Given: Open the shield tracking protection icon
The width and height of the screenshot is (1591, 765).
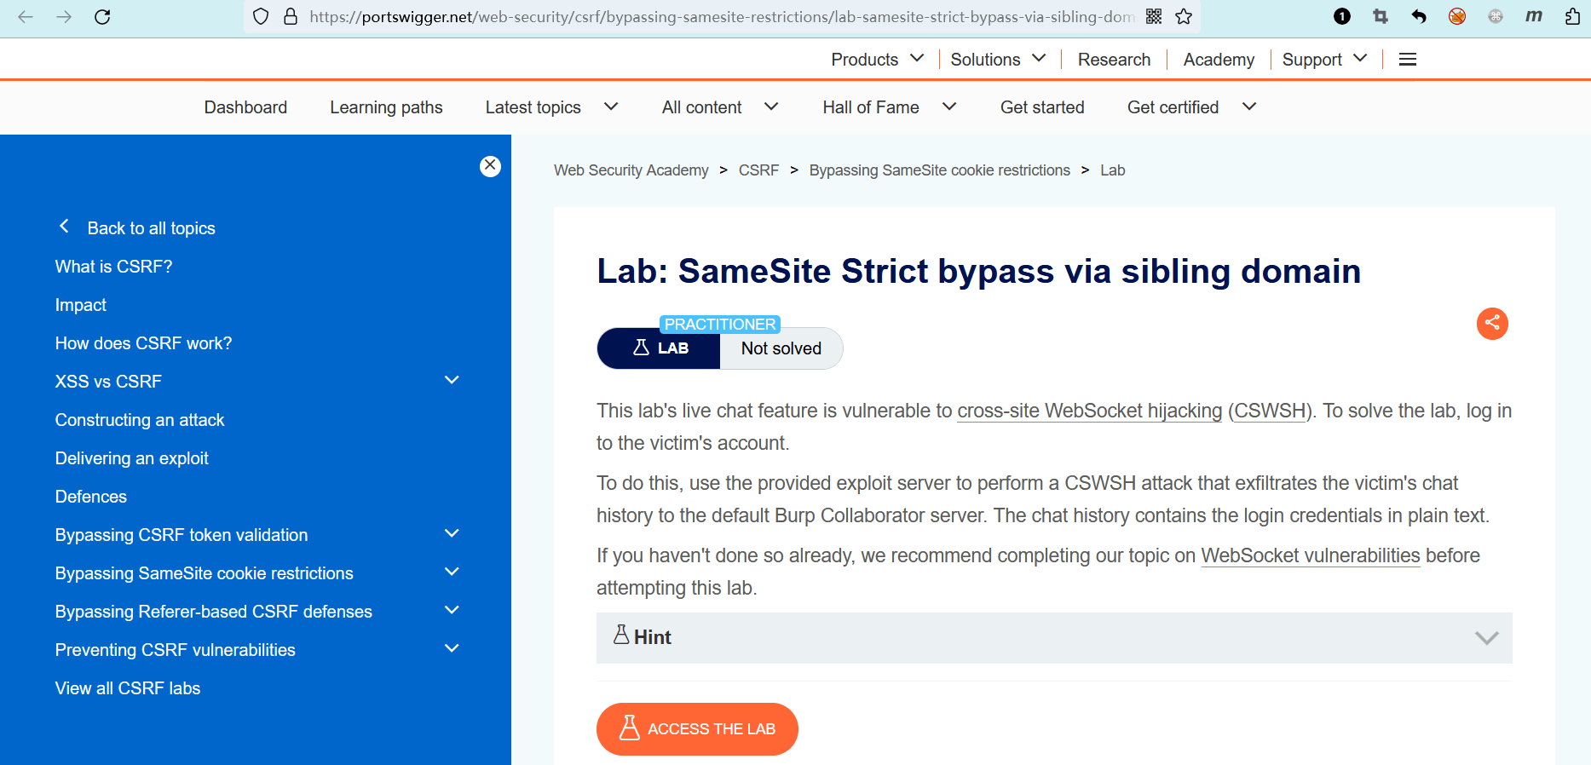Looking at the screenshot, I should 261,16.
